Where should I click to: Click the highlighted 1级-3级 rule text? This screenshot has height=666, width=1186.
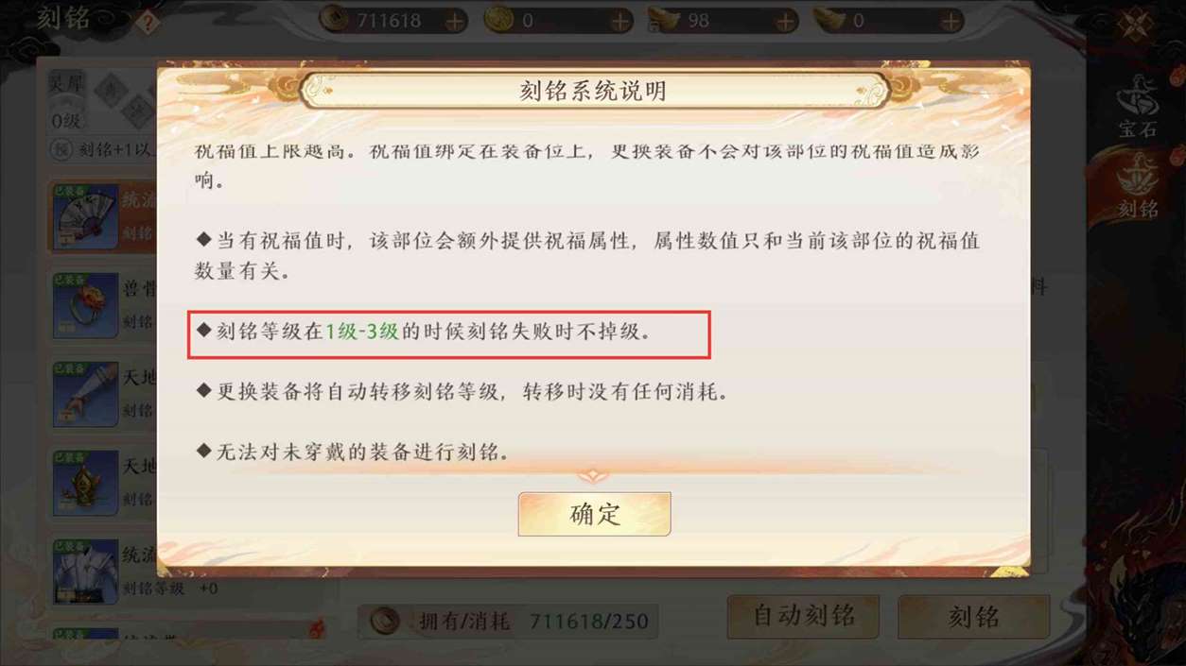click(361, 332)
